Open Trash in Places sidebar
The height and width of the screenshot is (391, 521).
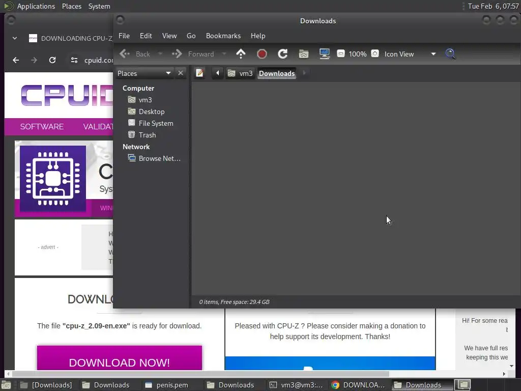click(x=142, y=135)
